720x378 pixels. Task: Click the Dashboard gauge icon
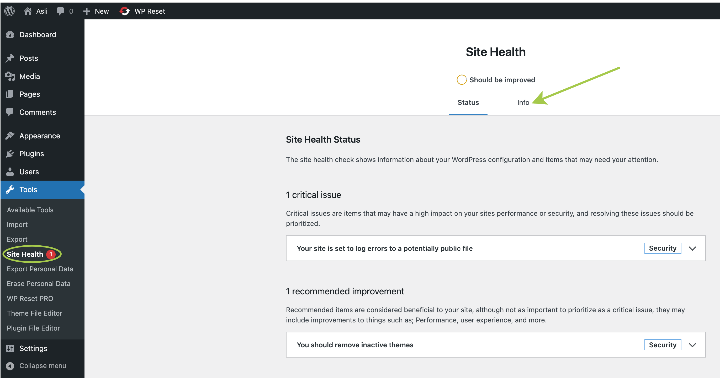point(10,35)
